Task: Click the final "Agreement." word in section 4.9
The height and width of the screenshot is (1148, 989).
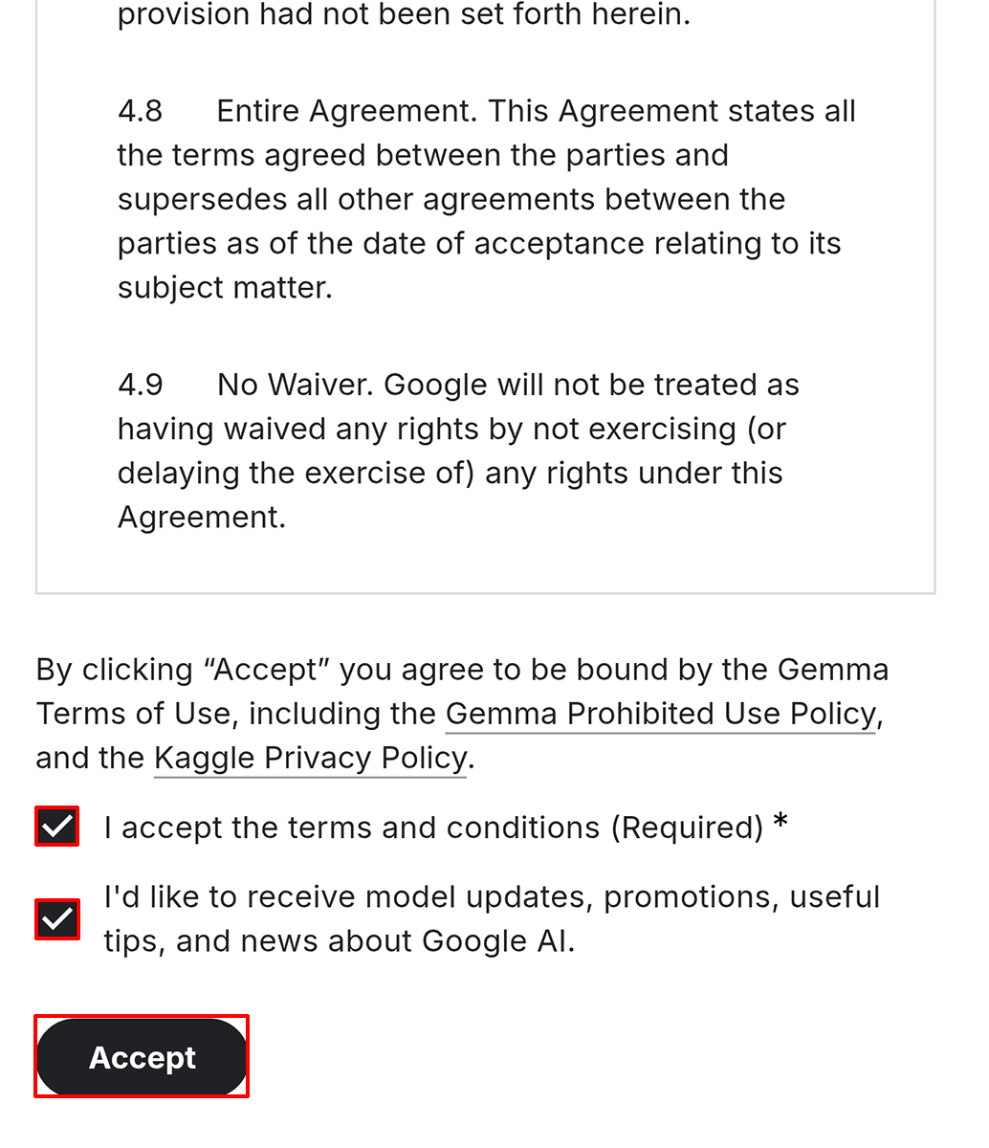Action: (202, 517)
